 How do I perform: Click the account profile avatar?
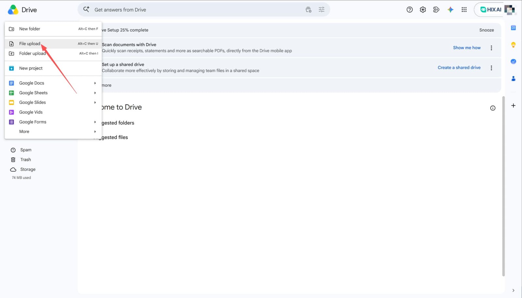(x=510, y=9)
